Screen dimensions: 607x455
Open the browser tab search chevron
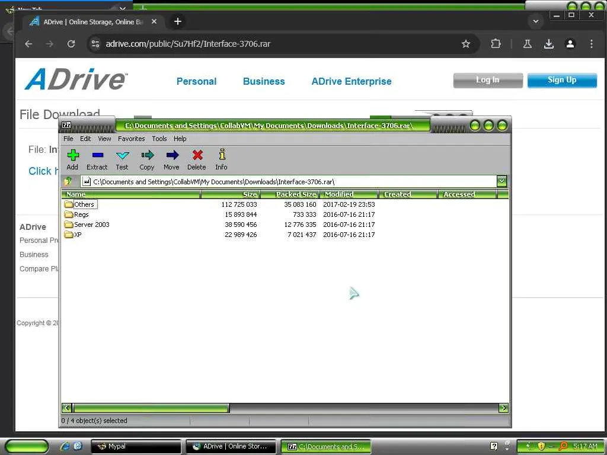click(536, 21)
